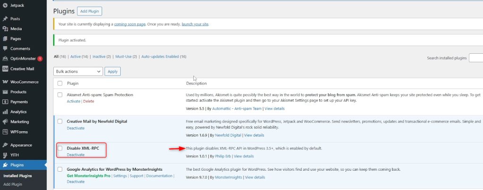Open MonsterInsights Support link
Image resolution: width=483 pixels, height=190 pixels.
(136, 176)
